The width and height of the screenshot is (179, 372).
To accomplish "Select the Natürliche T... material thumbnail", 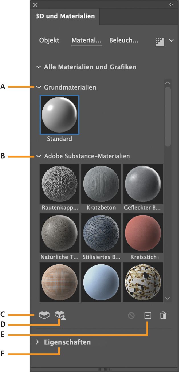I will (x=59, y=233).
